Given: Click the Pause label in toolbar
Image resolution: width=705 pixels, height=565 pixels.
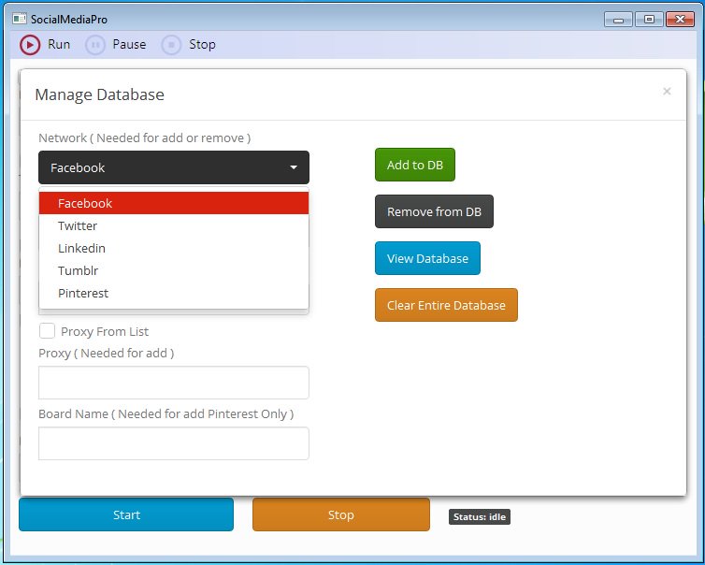Looking at the screenshot, I should (x=129, y=45).
